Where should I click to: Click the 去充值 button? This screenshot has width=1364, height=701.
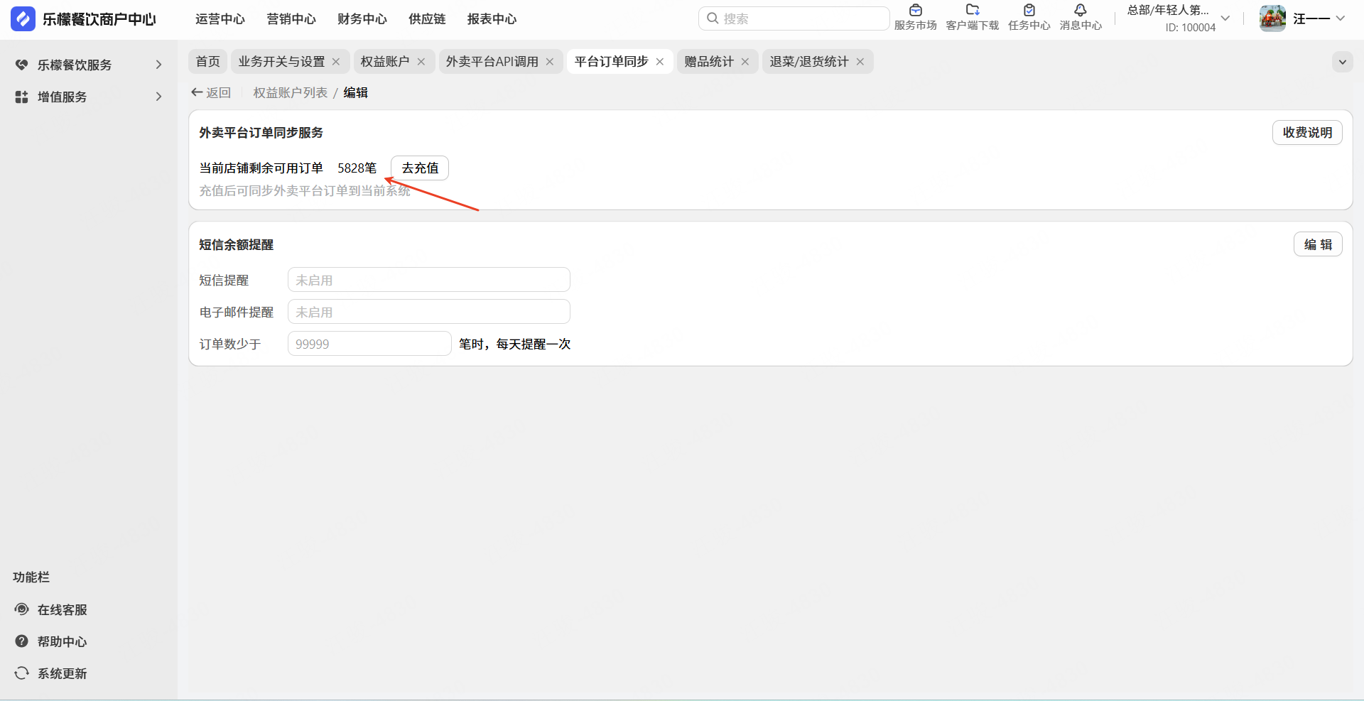point(420,168)
